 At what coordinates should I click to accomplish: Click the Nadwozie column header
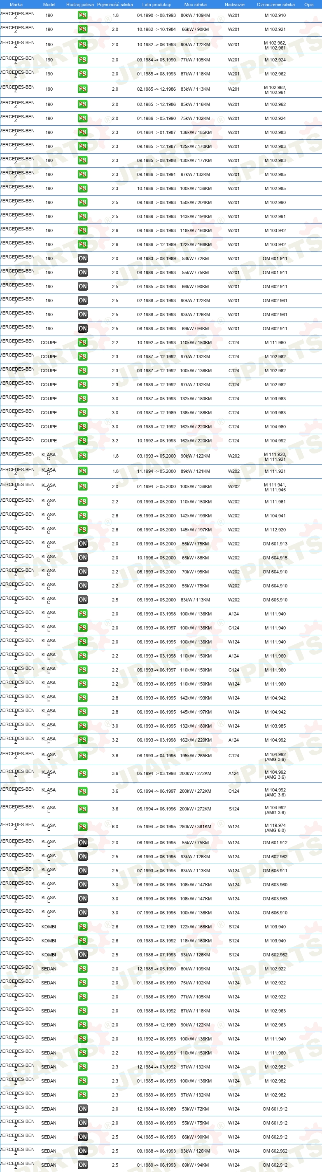tap(234, 5)
